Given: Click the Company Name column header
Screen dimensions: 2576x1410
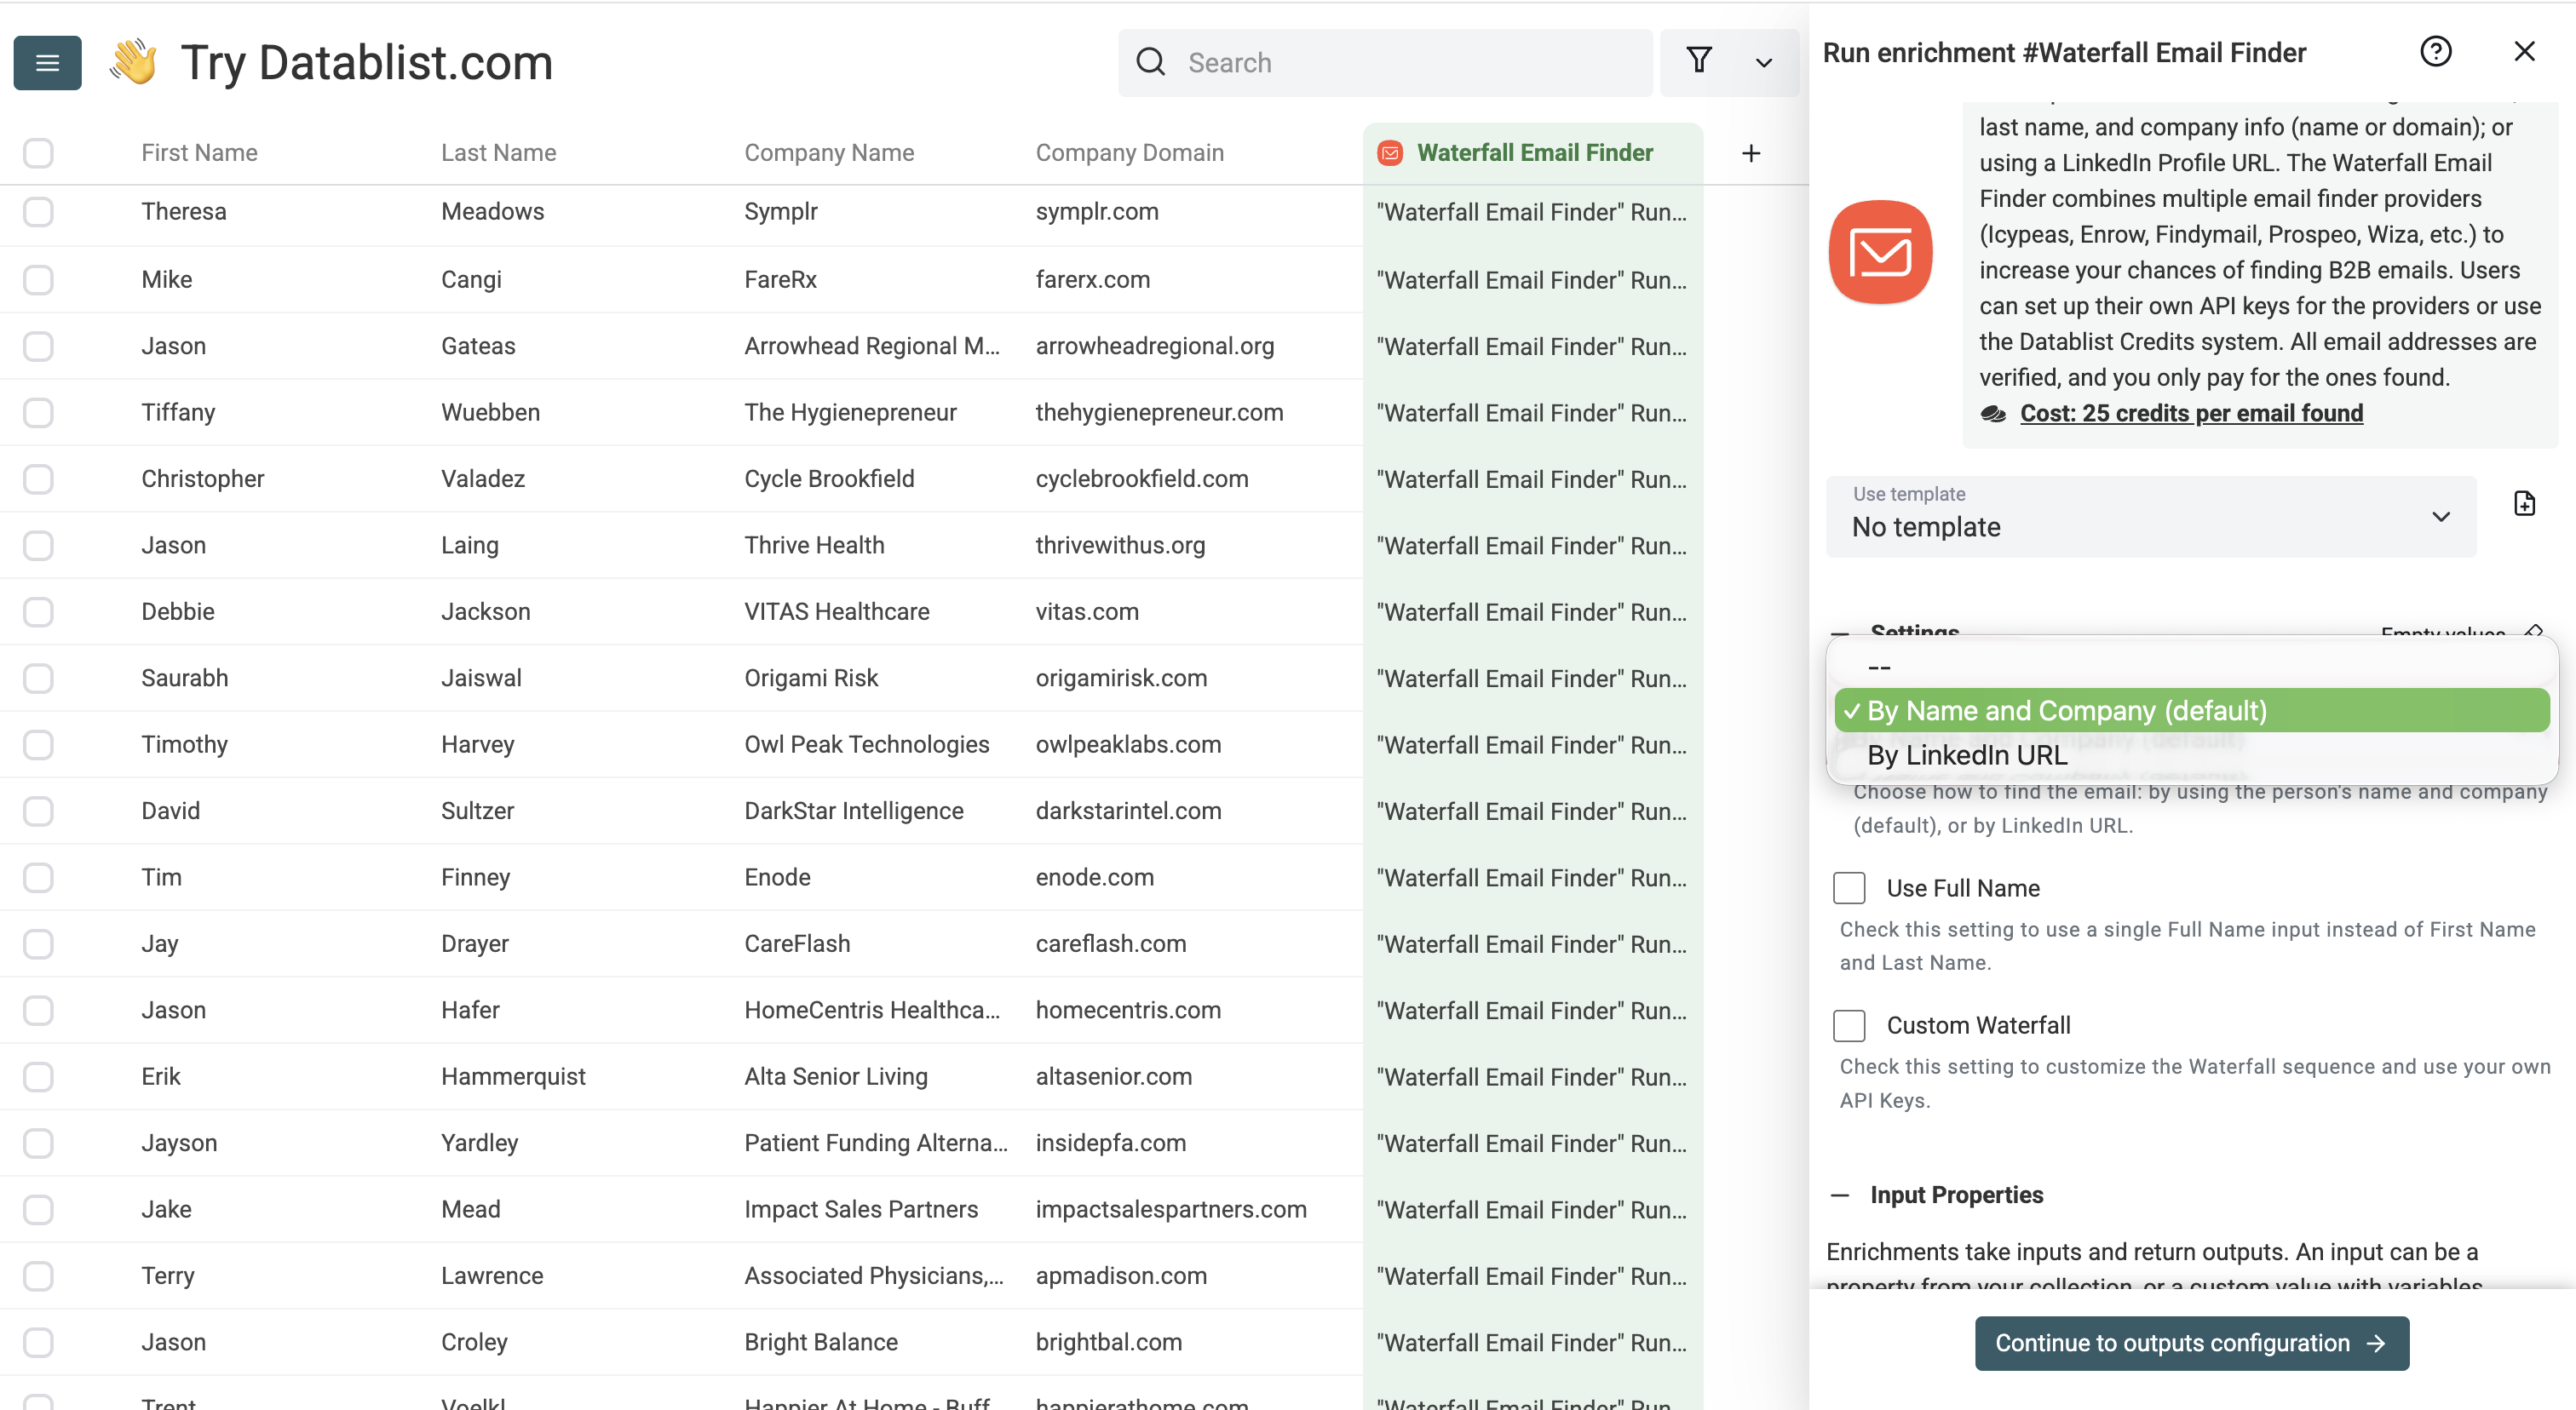Looking at the screenshot, I should [x=829, y=153].
